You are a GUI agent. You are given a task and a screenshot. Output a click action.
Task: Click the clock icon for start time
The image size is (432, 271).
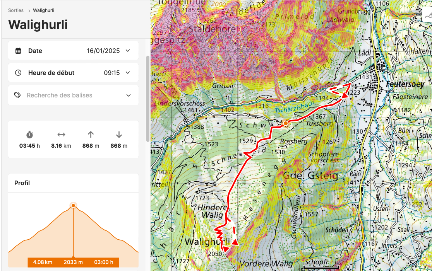18,73
